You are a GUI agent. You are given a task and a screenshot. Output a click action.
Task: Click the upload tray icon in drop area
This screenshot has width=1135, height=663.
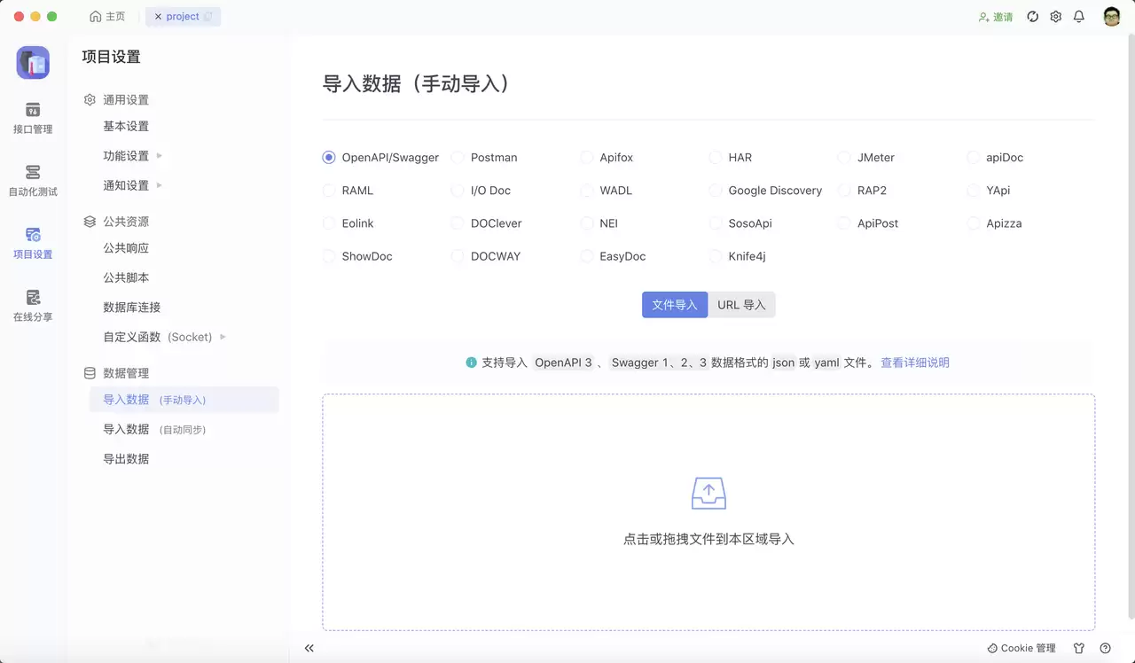click(x=708, y=493)
